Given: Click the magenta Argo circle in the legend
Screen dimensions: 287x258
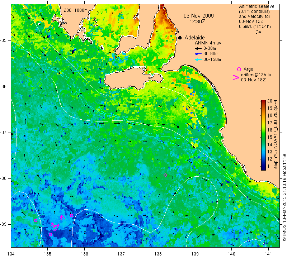Looking at the screenshot, I should click(239, 69).
